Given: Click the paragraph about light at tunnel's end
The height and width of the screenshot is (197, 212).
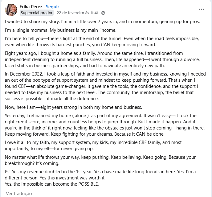Looking at the screenshot, I should [x=101, y=42].
